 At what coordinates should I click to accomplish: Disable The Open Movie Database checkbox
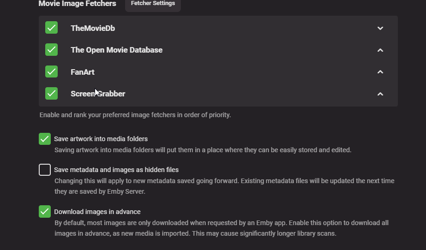pos(52,49)
